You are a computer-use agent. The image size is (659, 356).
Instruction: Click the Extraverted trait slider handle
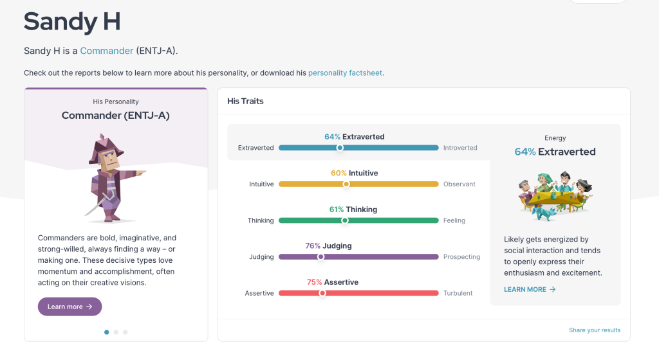pyautogui.click(x=340, y=148)
